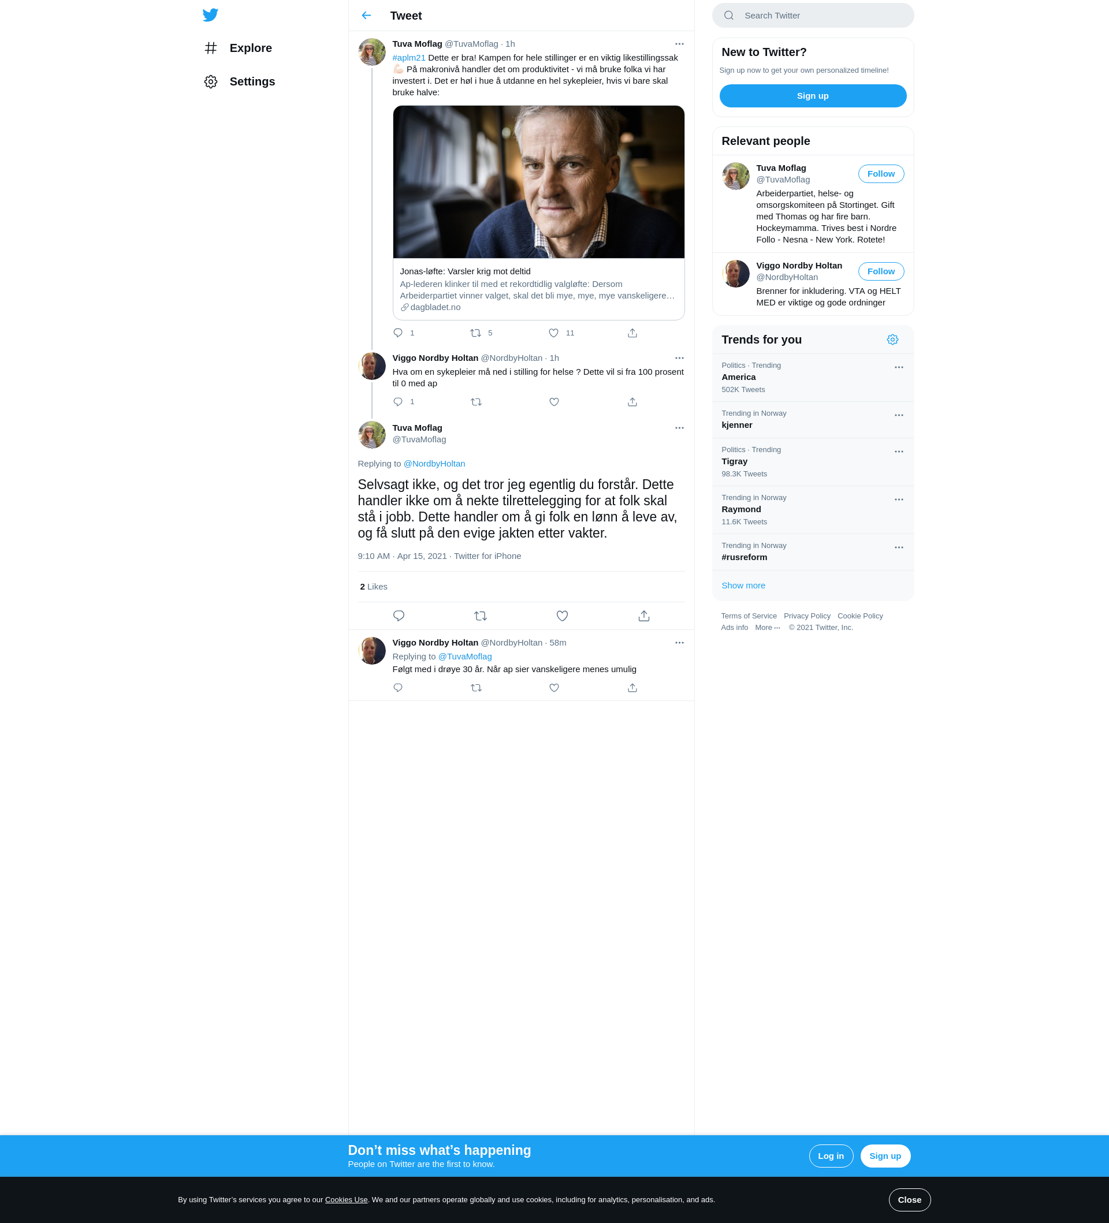Open more options on Tuva Moflag's #aplm21 tweet
The height and width of the screenshot is (1223, 1109).
679,44
